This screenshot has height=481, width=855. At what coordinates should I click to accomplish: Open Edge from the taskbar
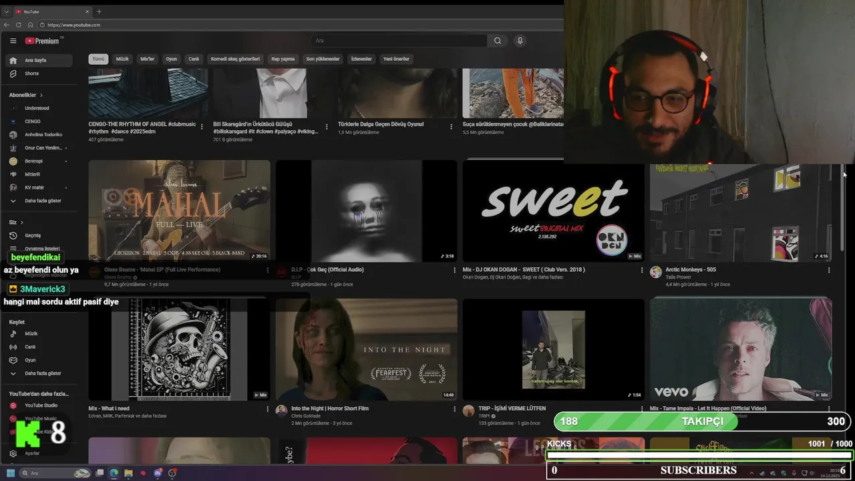(x=114, y=473)
